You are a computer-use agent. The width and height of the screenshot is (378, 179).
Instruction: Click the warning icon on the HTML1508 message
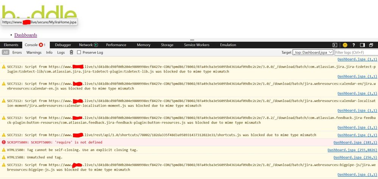[x=4, y=157]
